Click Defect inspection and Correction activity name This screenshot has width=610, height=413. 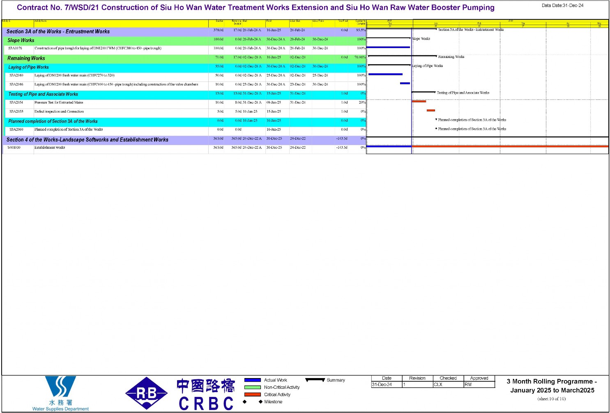coord(59,112)
